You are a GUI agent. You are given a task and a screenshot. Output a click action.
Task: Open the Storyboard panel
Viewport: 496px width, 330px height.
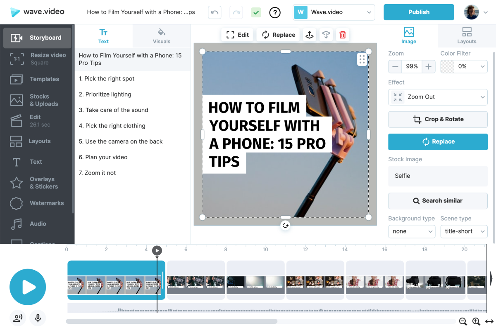coord(37,38)
